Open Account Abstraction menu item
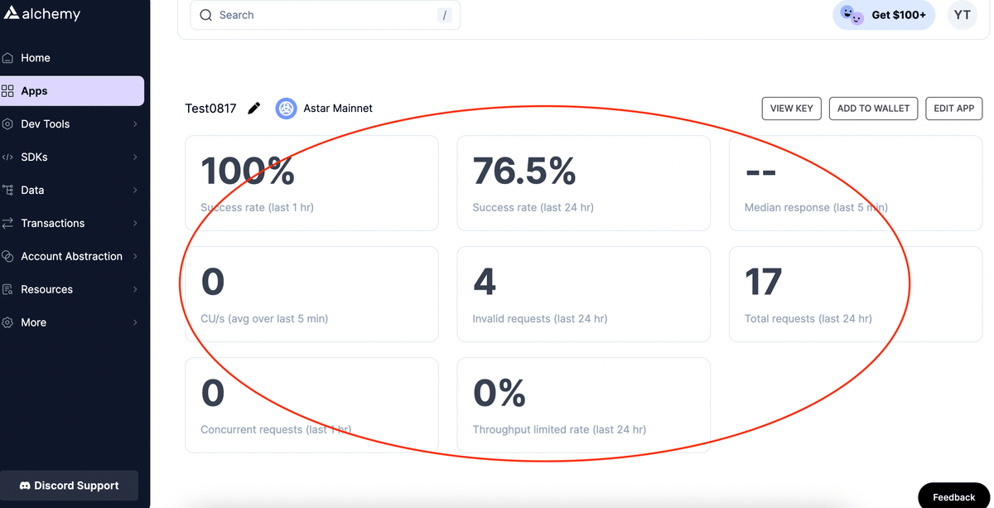Viewport: 994px width, 508px height. [x=72, y=256]
